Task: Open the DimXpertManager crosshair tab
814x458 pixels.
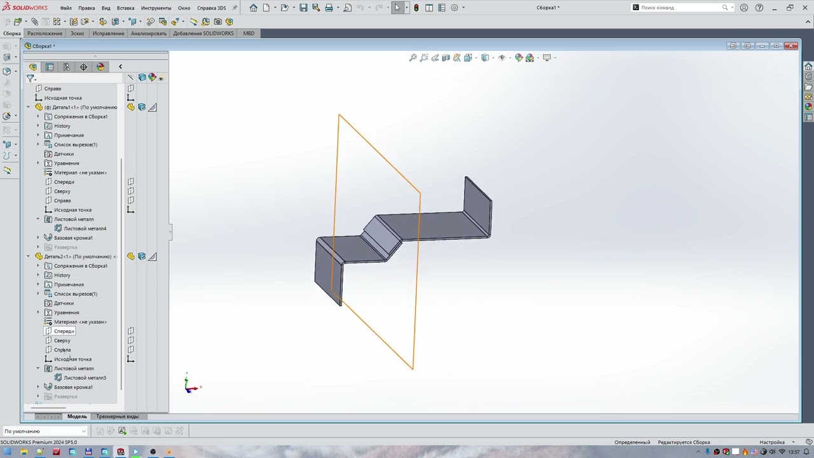Action: coord(83,67)
